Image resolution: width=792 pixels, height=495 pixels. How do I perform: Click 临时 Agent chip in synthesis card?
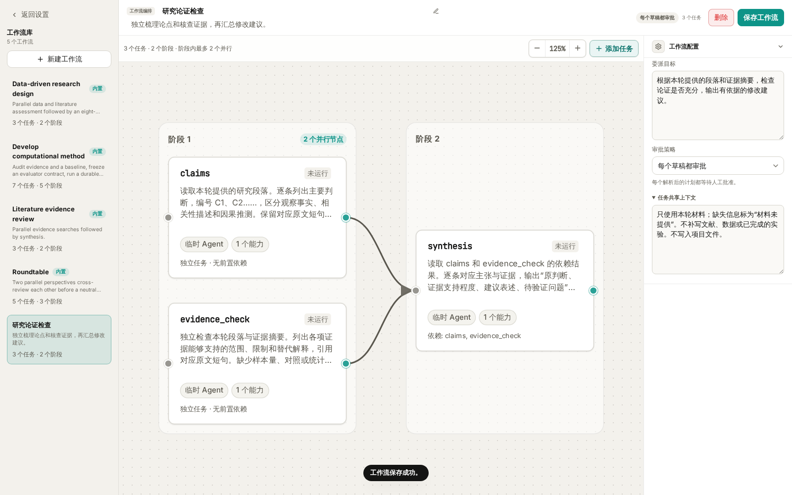(451, 317)
